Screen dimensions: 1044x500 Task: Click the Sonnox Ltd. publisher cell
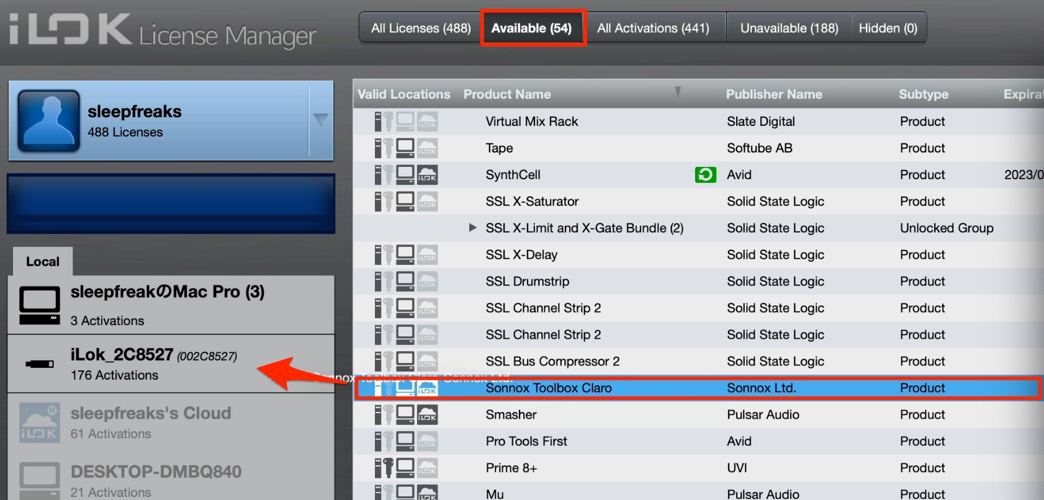(x=762, y=388)
